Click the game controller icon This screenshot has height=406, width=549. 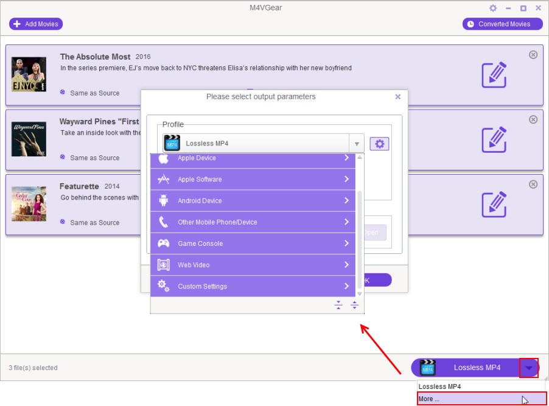[x=163, y=243]
